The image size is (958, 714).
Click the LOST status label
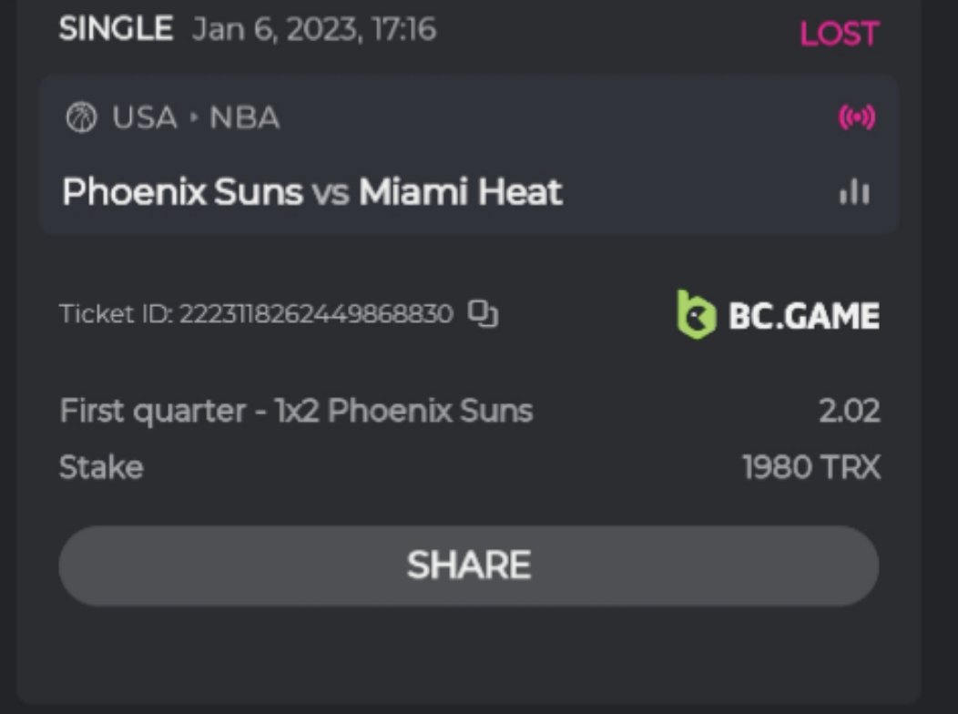(x=839, y=34)
